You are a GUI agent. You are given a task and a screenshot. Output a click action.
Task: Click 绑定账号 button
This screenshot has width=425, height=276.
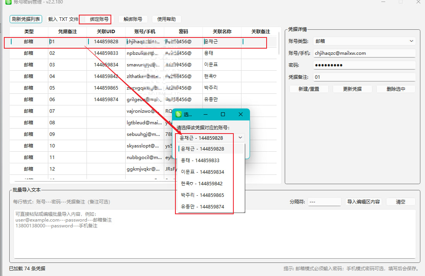[99, 19]
